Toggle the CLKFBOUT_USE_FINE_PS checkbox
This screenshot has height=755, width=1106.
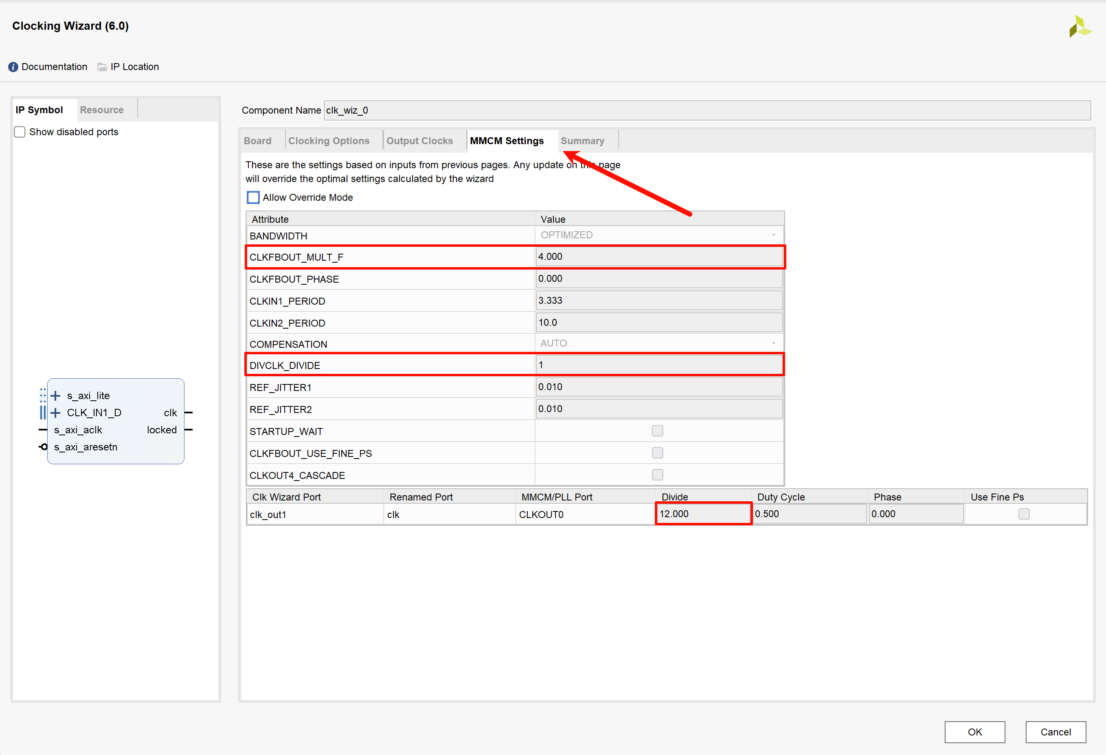click(x=657, y=453)
